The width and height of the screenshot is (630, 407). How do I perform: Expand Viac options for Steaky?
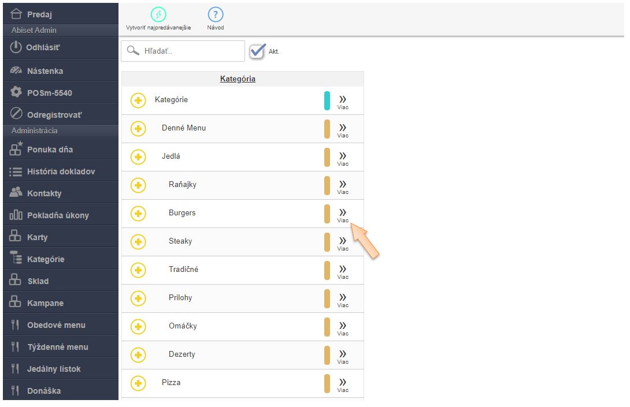[x=343, y=242]
